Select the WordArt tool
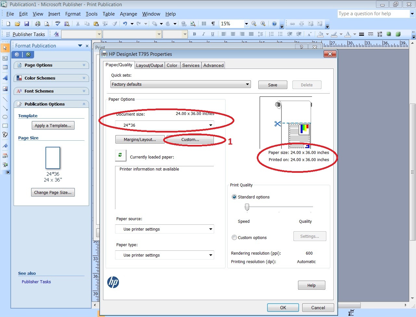Image resolution: width=416 pixels, height=317 pixels. pos(5,78)
